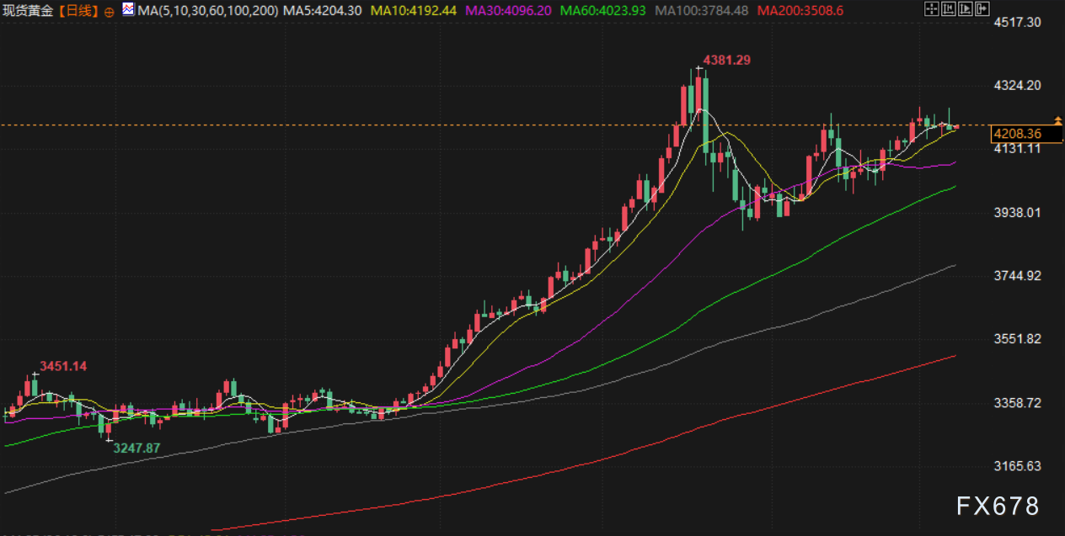Image resolution: width=1065 pixels, height=536 pixels.
Task: Open MA(5,10,30,60,100,200) indicator settings
Action: pyautogui.click(x=206, y=11)
